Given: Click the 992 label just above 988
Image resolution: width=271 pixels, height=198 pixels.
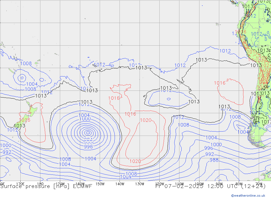Looking at the screenshot, I should tap(210, 154).
